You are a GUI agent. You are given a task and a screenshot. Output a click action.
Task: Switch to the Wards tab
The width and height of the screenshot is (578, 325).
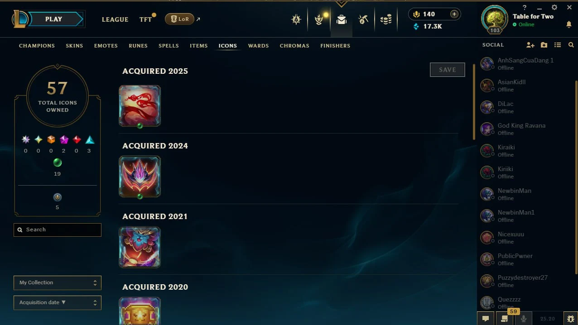coord(258,46)
